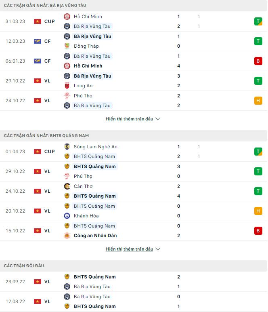Image resolution: width=268 pixels, height=312 pixels.
Task: Click the green T badge for 31.03.23 match
Action: [258, 21]
